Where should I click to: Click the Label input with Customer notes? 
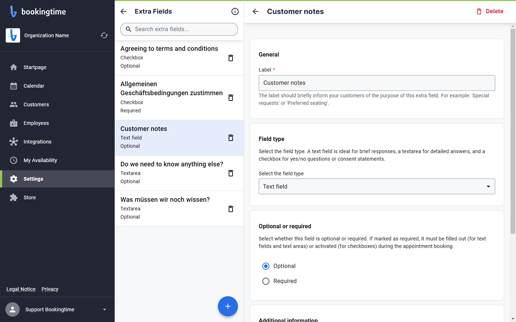click(x=377, y=83)
